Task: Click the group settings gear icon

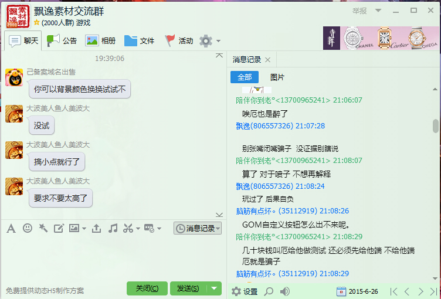Action: coord(206,41)
